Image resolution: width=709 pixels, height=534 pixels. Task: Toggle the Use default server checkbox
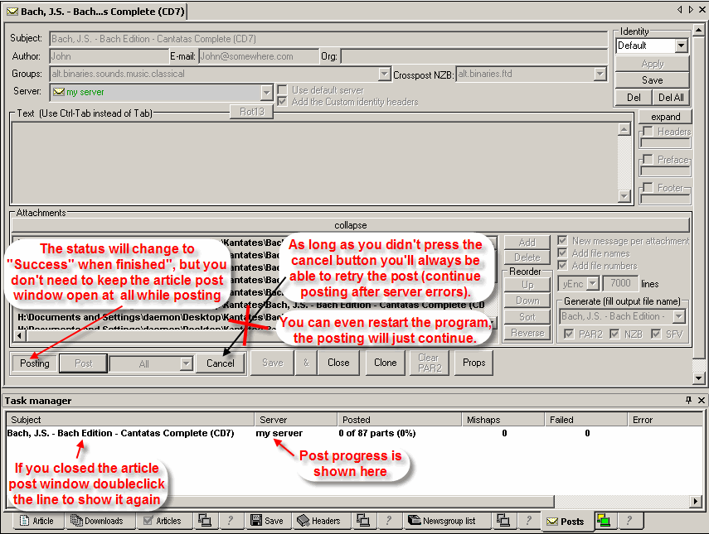tap(283, 90)
